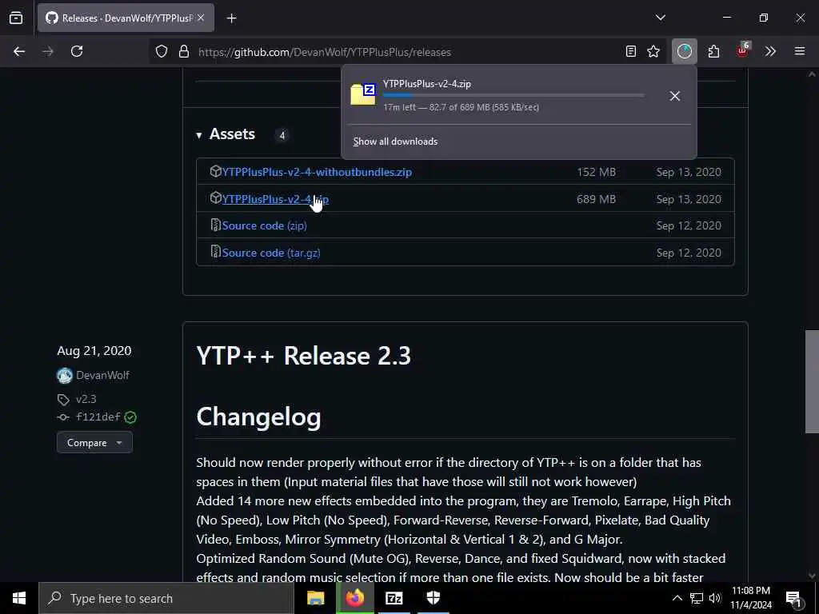The width and height of the screenshot is (819, 614).
Task: Open commit f121def
Action: (x=98, y=417)
